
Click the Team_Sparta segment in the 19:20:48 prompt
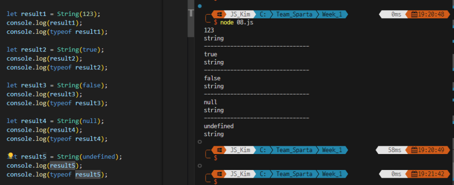click(294, 14)
